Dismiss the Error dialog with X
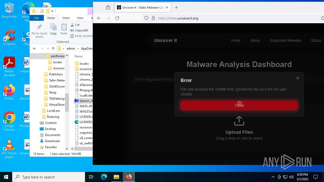The image size is (324, 182). point(298,78)
